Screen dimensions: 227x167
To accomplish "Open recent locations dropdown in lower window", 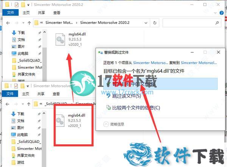I will (x=23, y=104).
